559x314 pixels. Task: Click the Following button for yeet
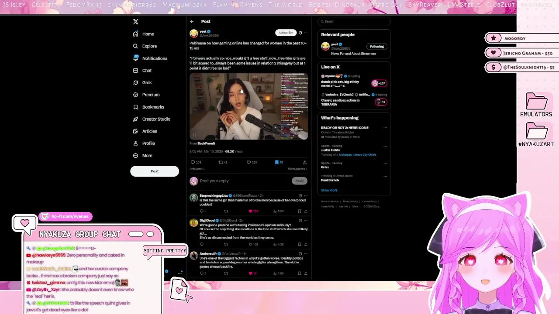click(377, 47)
